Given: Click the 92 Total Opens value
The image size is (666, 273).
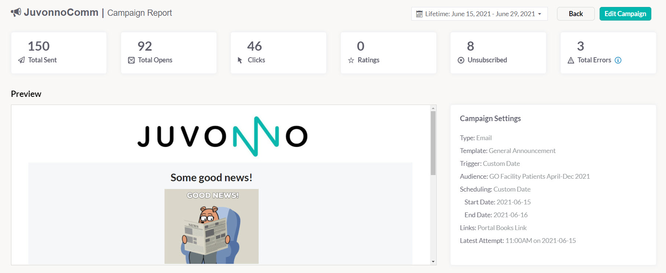Looking at the screenshot, I should click(x=145, y=46).
